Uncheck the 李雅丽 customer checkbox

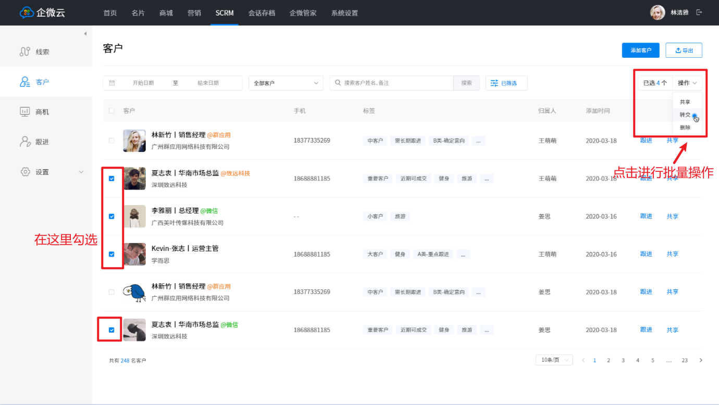point(111,216)
